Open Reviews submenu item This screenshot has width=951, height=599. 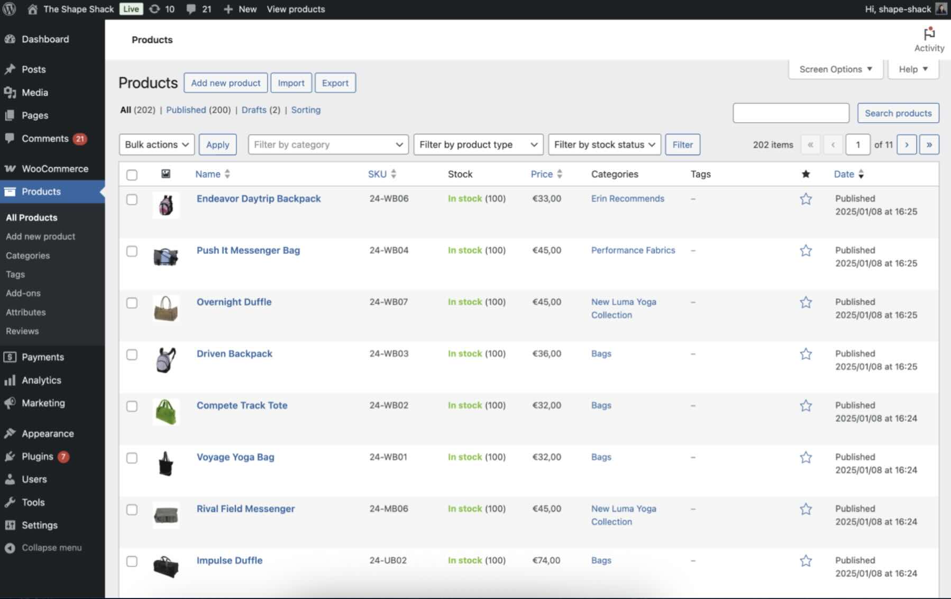pos(22,331)
